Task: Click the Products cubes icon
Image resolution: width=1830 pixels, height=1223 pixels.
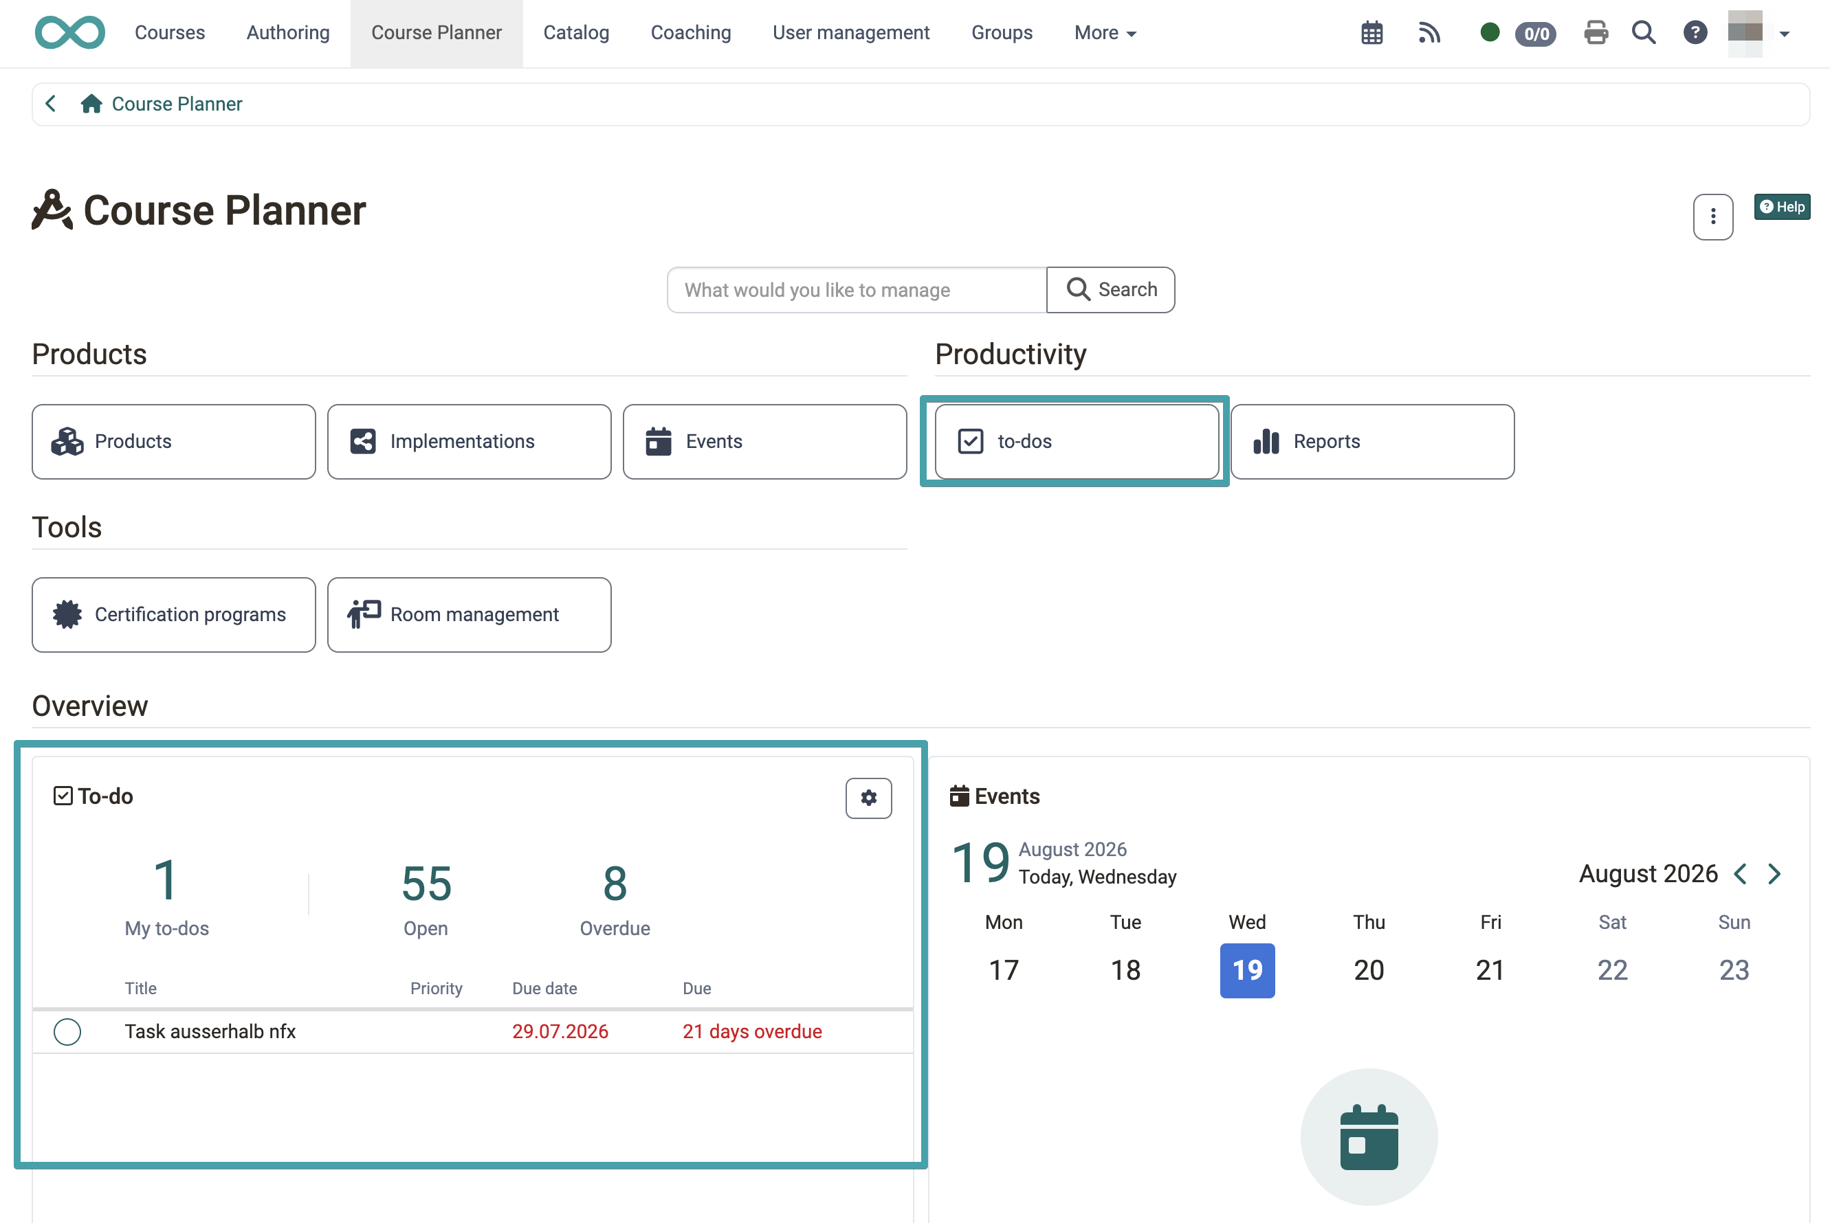Action: pos(67,442)
